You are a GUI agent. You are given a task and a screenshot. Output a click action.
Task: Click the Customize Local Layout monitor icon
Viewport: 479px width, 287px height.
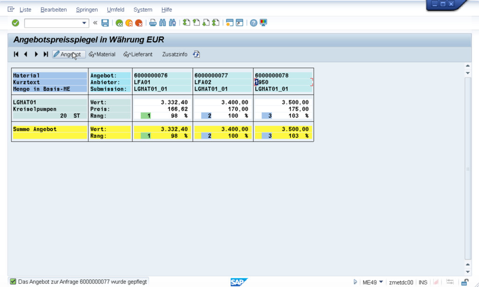[x=263, y=23]
